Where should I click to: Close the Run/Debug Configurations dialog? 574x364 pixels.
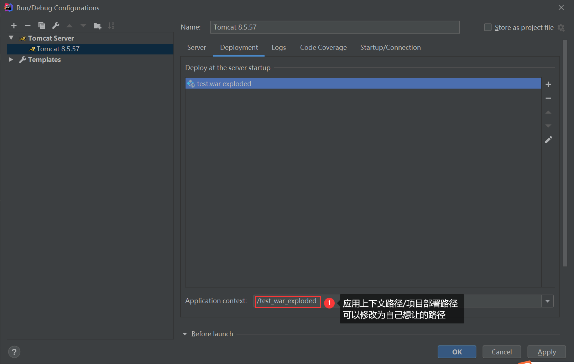click(x=561, y=7)
